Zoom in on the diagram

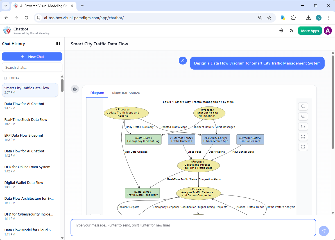click(303, 106)
